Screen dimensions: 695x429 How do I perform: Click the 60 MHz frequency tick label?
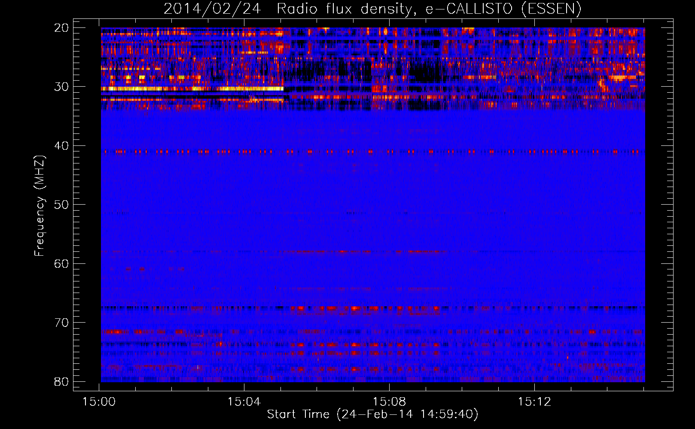[x=61, y=263]
